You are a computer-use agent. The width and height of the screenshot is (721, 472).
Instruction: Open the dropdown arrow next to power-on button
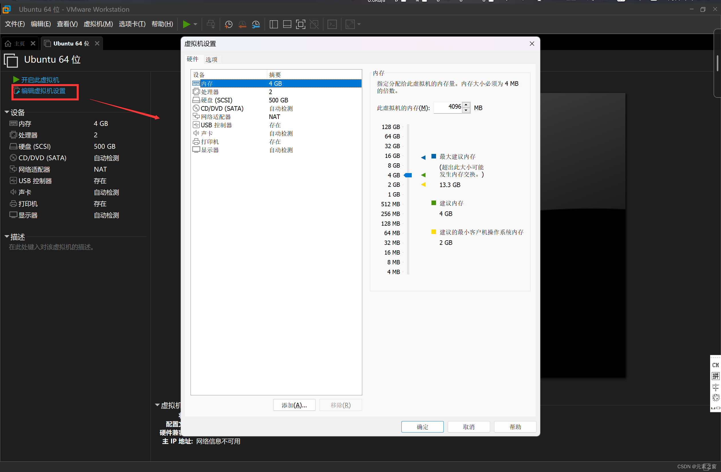point(195,24)
